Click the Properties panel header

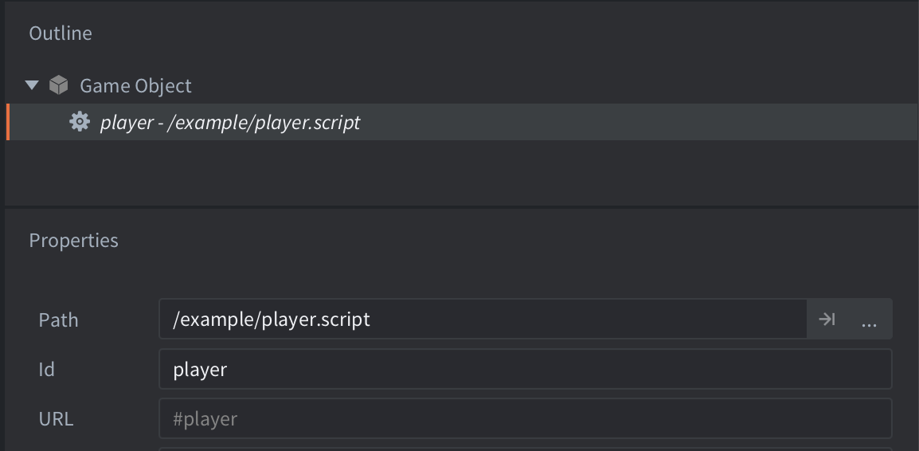[x=74, y=241]
